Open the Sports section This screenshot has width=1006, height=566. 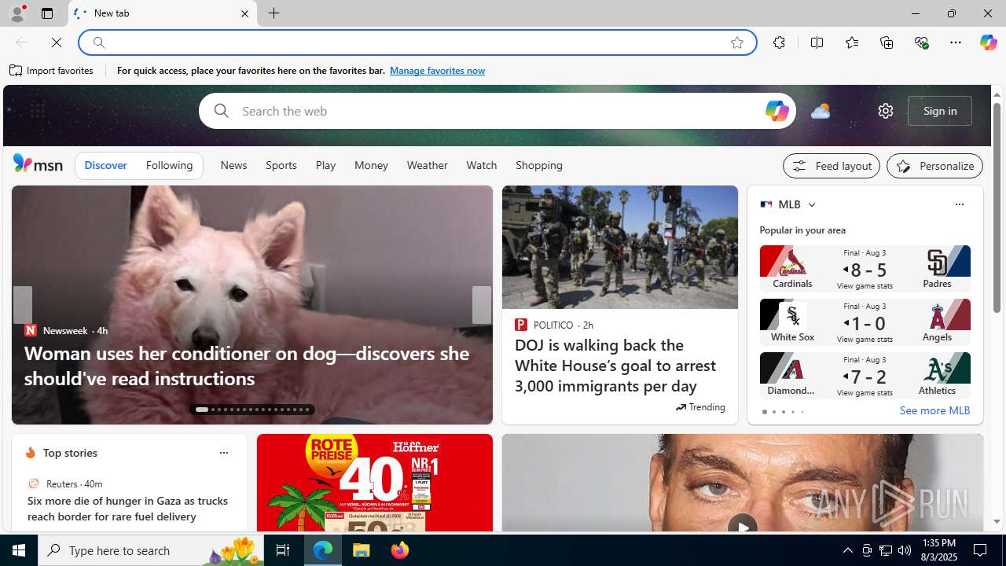click(x=281, y=166)
